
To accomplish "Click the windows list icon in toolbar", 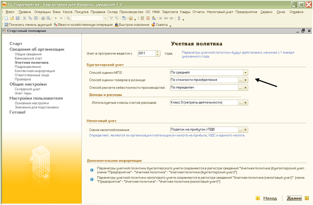I will click(x=124, y=18).
